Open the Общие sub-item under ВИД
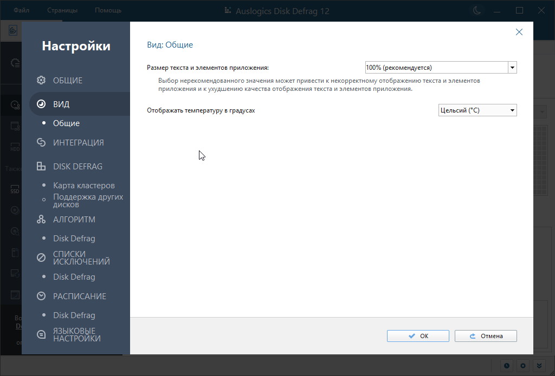Screen dimensions: 555x376 pos(66,123)
